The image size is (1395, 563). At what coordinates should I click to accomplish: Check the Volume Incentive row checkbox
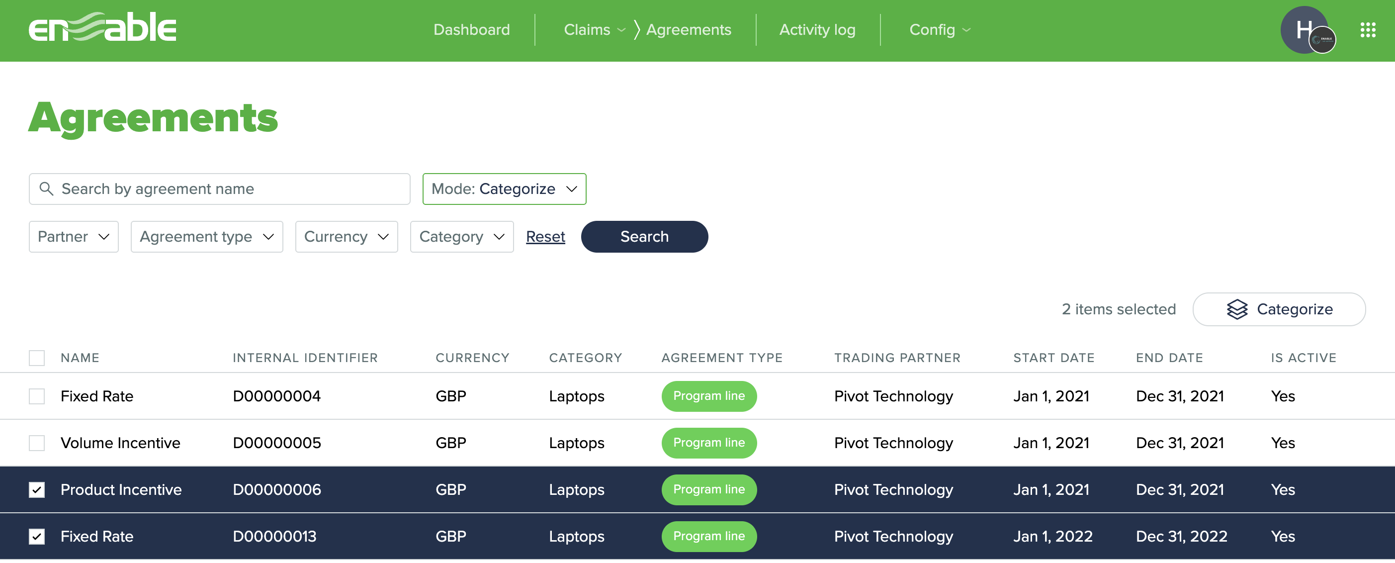37,443
